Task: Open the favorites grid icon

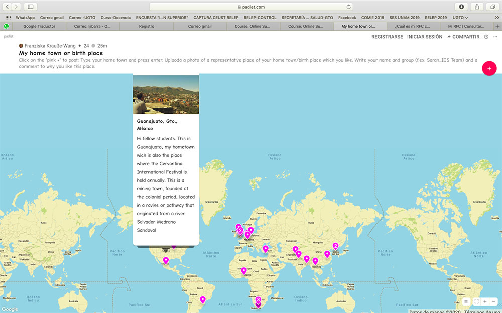Action: pyautogui.click(x=8, y=17)
